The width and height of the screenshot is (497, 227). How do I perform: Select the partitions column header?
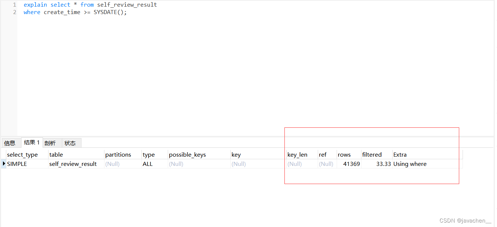118,154
